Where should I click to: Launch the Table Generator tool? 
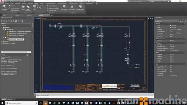28,8
